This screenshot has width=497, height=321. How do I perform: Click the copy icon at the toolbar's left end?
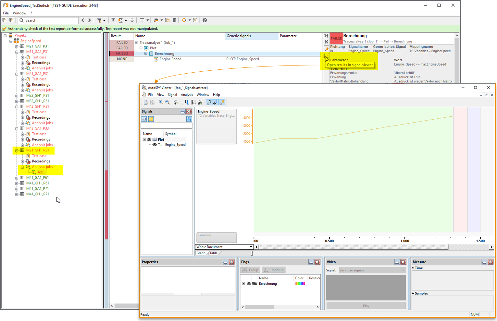click(4, 20)
